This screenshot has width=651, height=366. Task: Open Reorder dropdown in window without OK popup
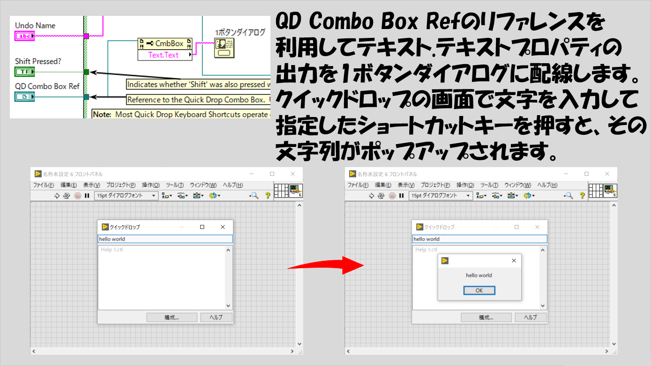point(215,196)
